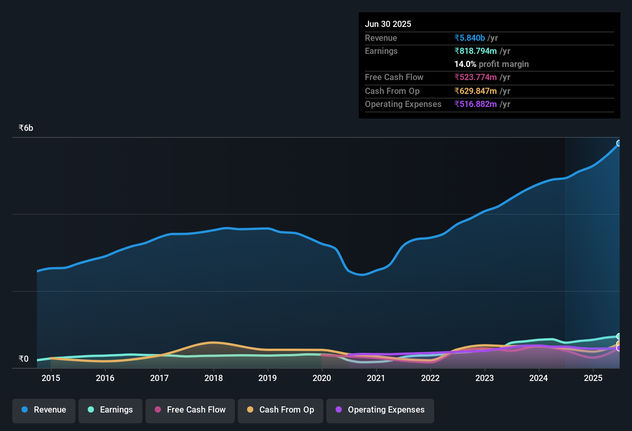Open the Operating Expenses legend entry

380,410
